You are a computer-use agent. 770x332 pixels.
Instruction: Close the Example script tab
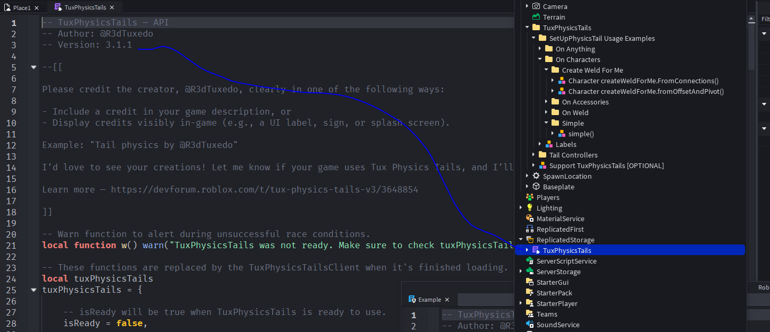pyautogui.click(x=447, y=300)
